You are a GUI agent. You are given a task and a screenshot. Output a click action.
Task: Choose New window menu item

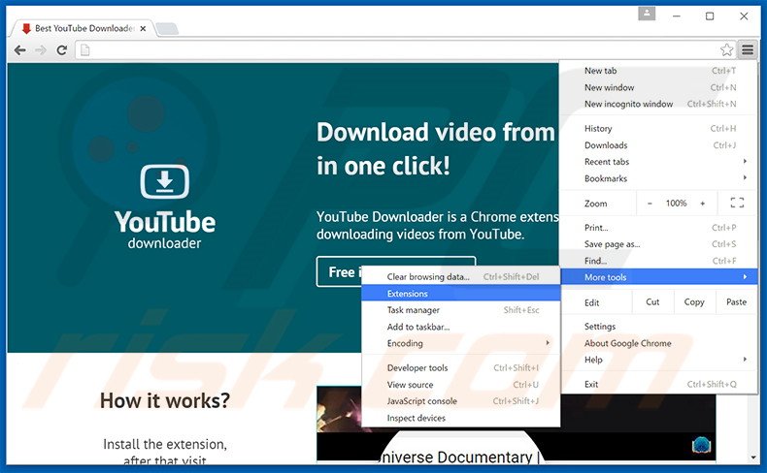659,87
